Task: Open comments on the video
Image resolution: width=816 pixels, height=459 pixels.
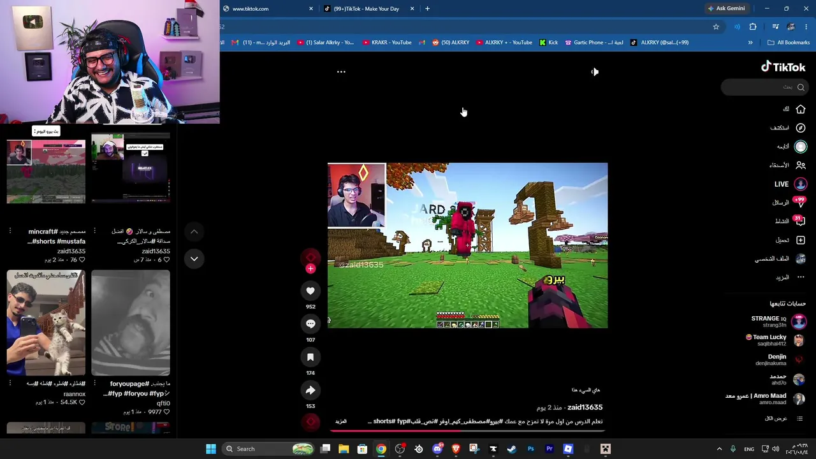Action: [x=310, y=324]
